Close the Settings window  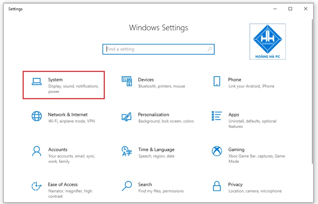click(x=306, y=9)
